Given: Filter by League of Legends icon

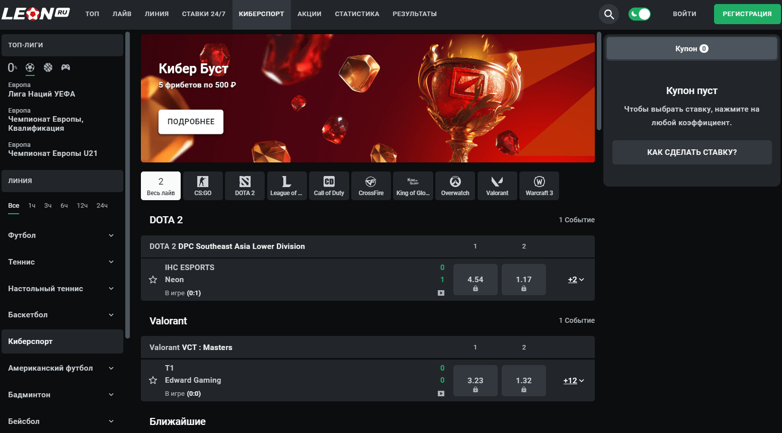Looking at the screenshot, I should pos(287,186).
